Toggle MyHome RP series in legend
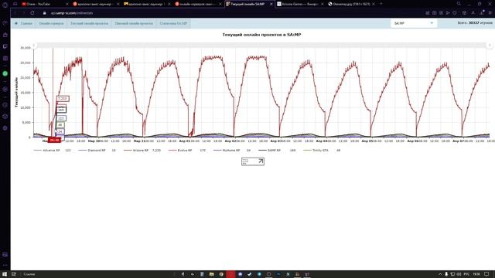The width and height of the screenshot is (495, 278). point(232,151)
